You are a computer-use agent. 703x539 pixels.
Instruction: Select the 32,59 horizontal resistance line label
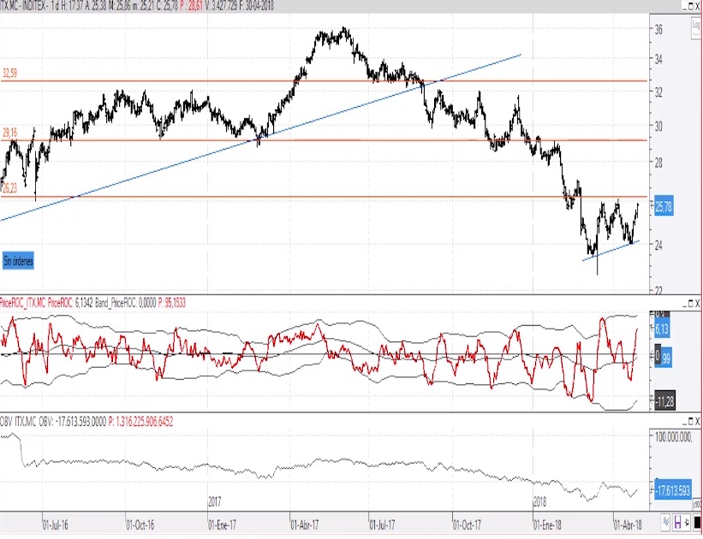[10, 74]
